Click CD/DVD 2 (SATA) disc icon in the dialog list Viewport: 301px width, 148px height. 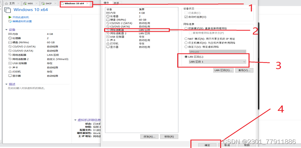(108, 23)
